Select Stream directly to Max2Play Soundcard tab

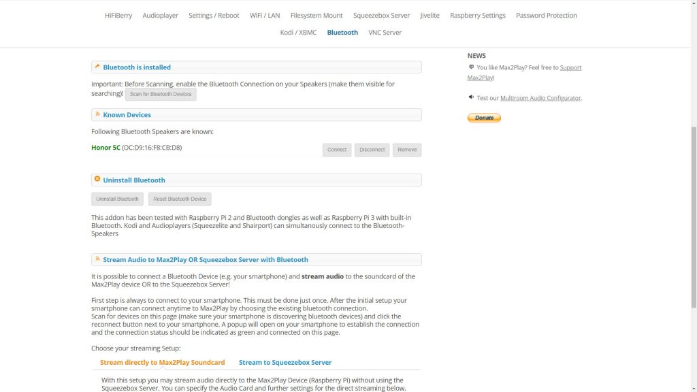162,362
